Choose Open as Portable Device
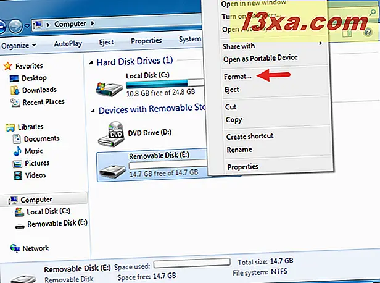Screen dimensions: 380x283 pos(260,59)
